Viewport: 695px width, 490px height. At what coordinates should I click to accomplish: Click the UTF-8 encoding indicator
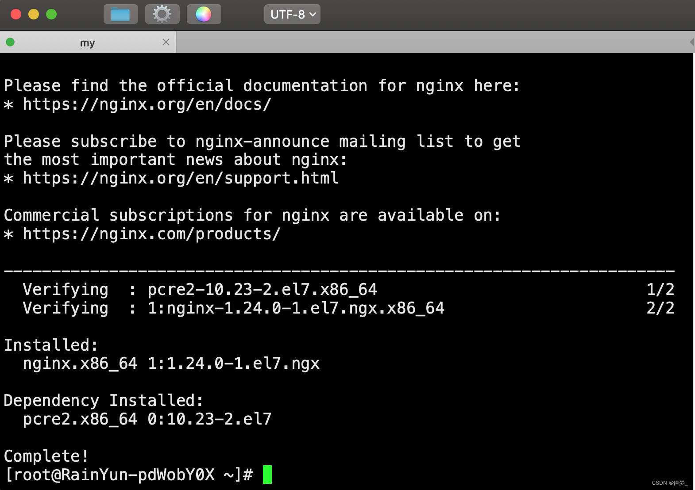click(288, 14)
